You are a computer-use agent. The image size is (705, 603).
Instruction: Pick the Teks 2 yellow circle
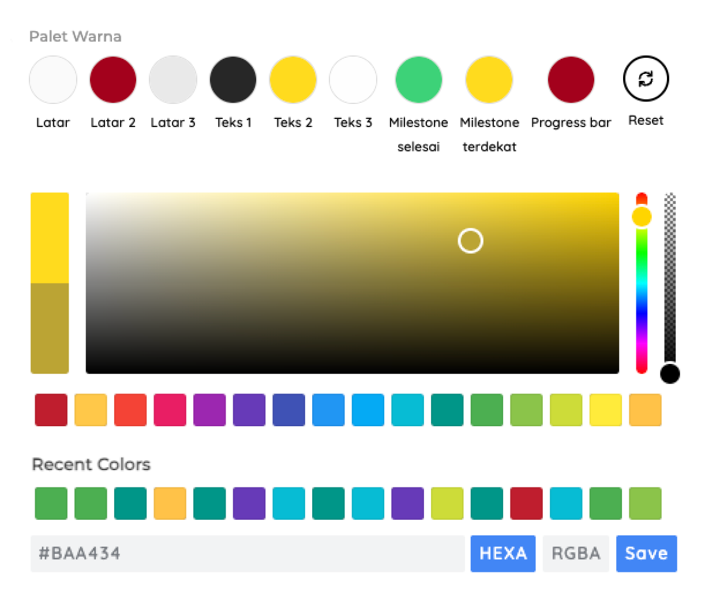tap(293, 80)
